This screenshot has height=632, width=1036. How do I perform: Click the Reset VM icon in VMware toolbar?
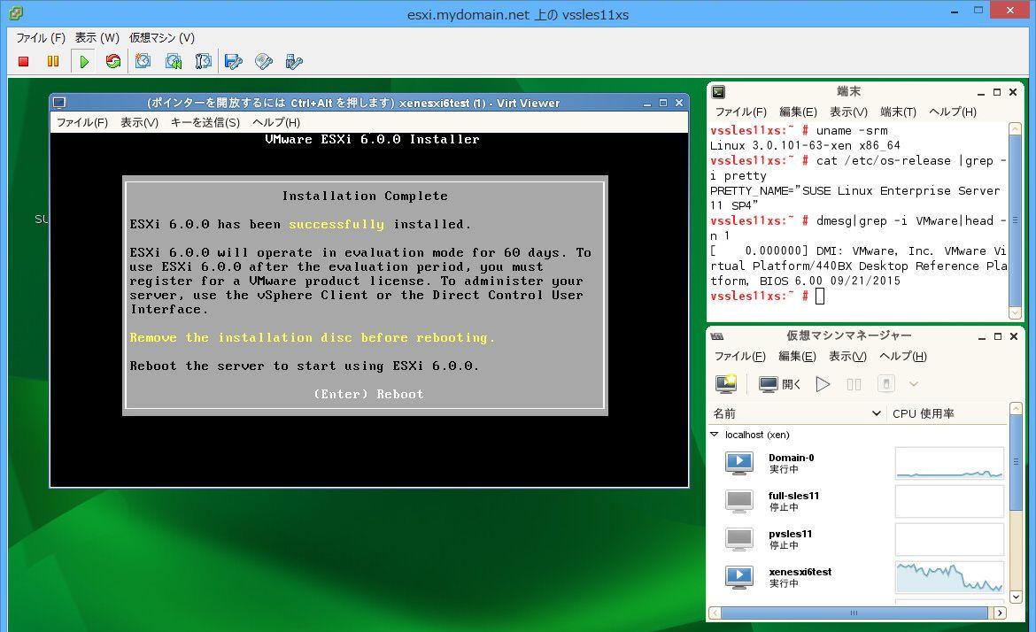tap(113, 61)
